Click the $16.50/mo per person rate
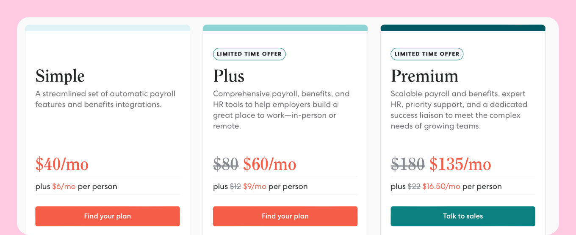The image size is (576, 235). pos(441,186)
